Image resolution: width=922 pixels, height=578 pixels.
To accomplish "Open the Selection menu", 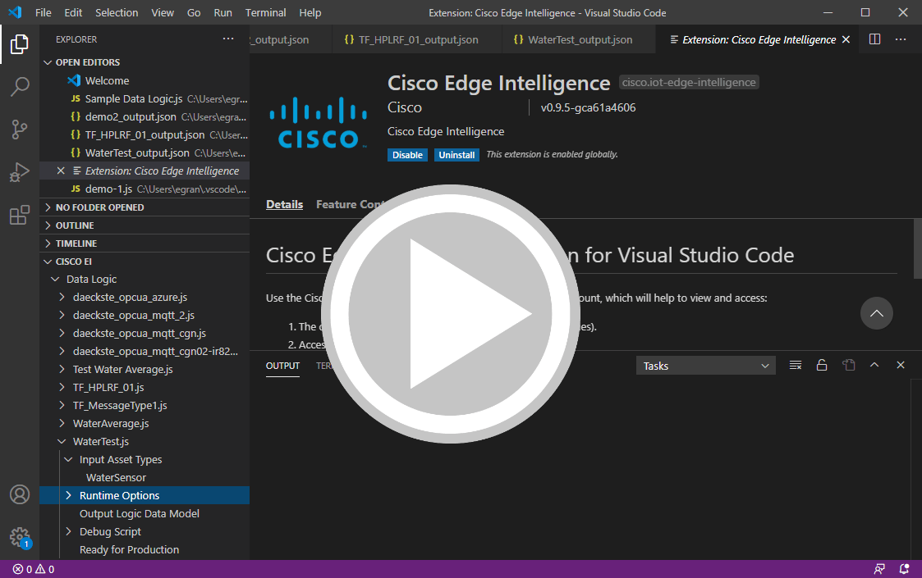I will point(117,12).
